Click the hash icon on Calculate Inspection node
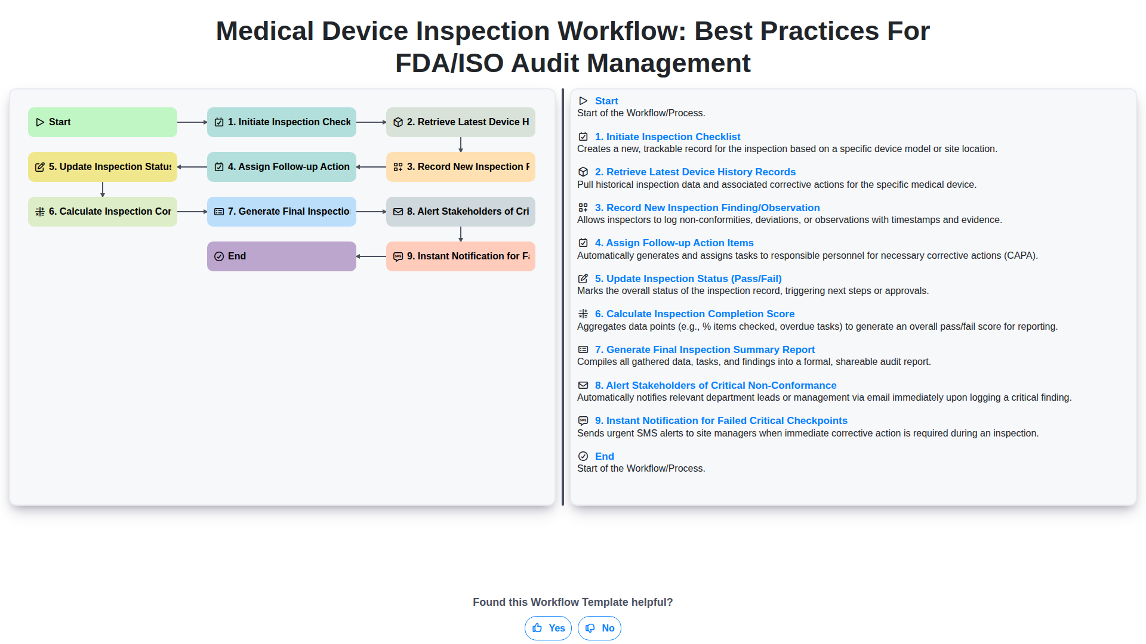The image size is (1146, 644). click(x=40, y=212)
